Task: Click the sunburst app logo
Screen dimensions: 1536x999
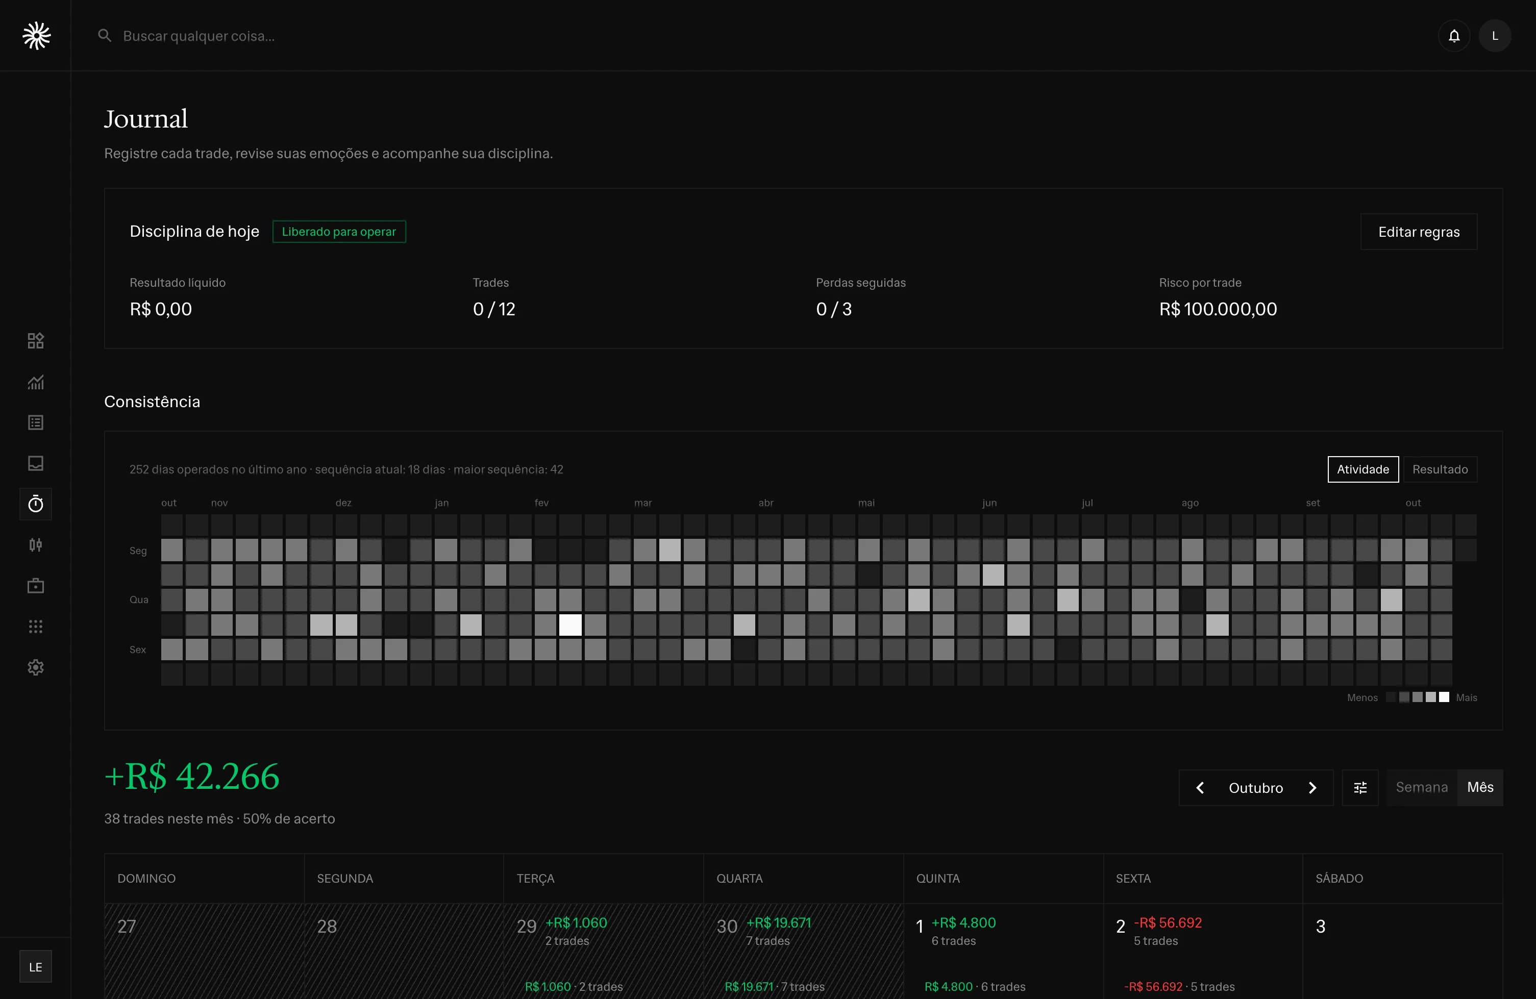Action: [36, 36]
